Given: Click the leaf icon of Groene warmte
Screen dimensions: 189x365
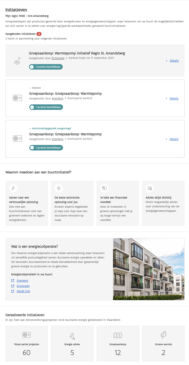Looking at the screenshot, I should (x=164, y=335).
